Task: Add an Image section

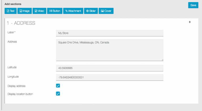Action: 24,11
